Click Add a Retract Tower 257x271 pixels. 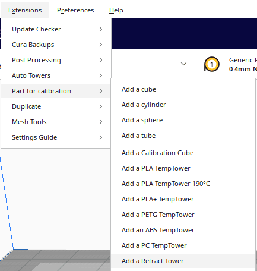pos(183,261)
